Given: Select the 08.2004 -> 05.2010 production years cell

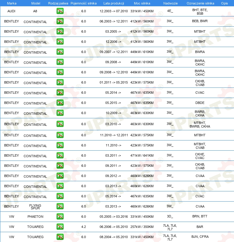Looking at the screenshot, I should point(114,237).
